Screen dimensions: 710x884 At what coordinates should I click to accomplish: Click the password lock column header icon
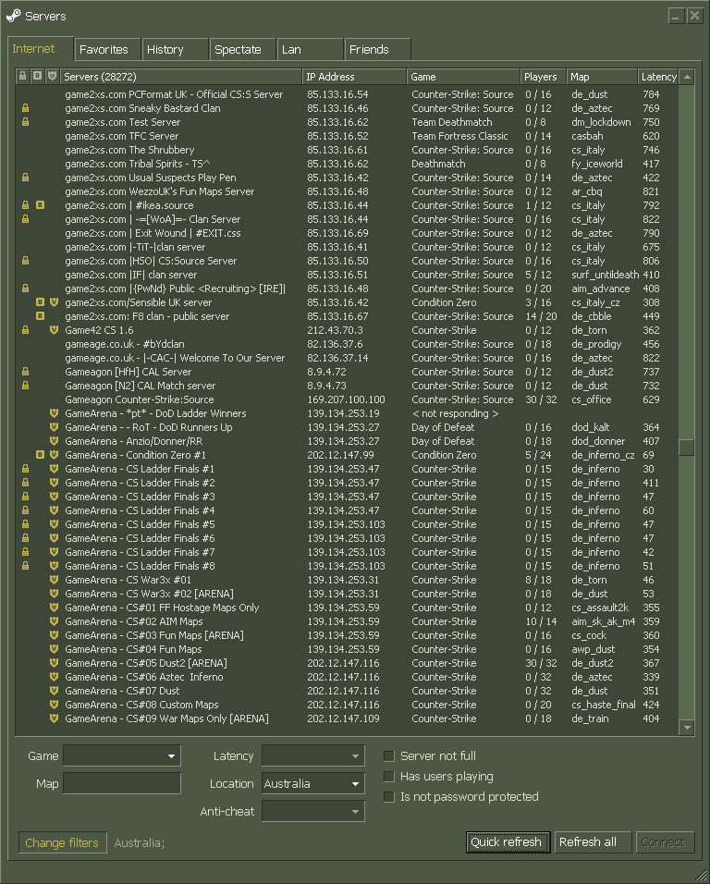pos(22,76)
